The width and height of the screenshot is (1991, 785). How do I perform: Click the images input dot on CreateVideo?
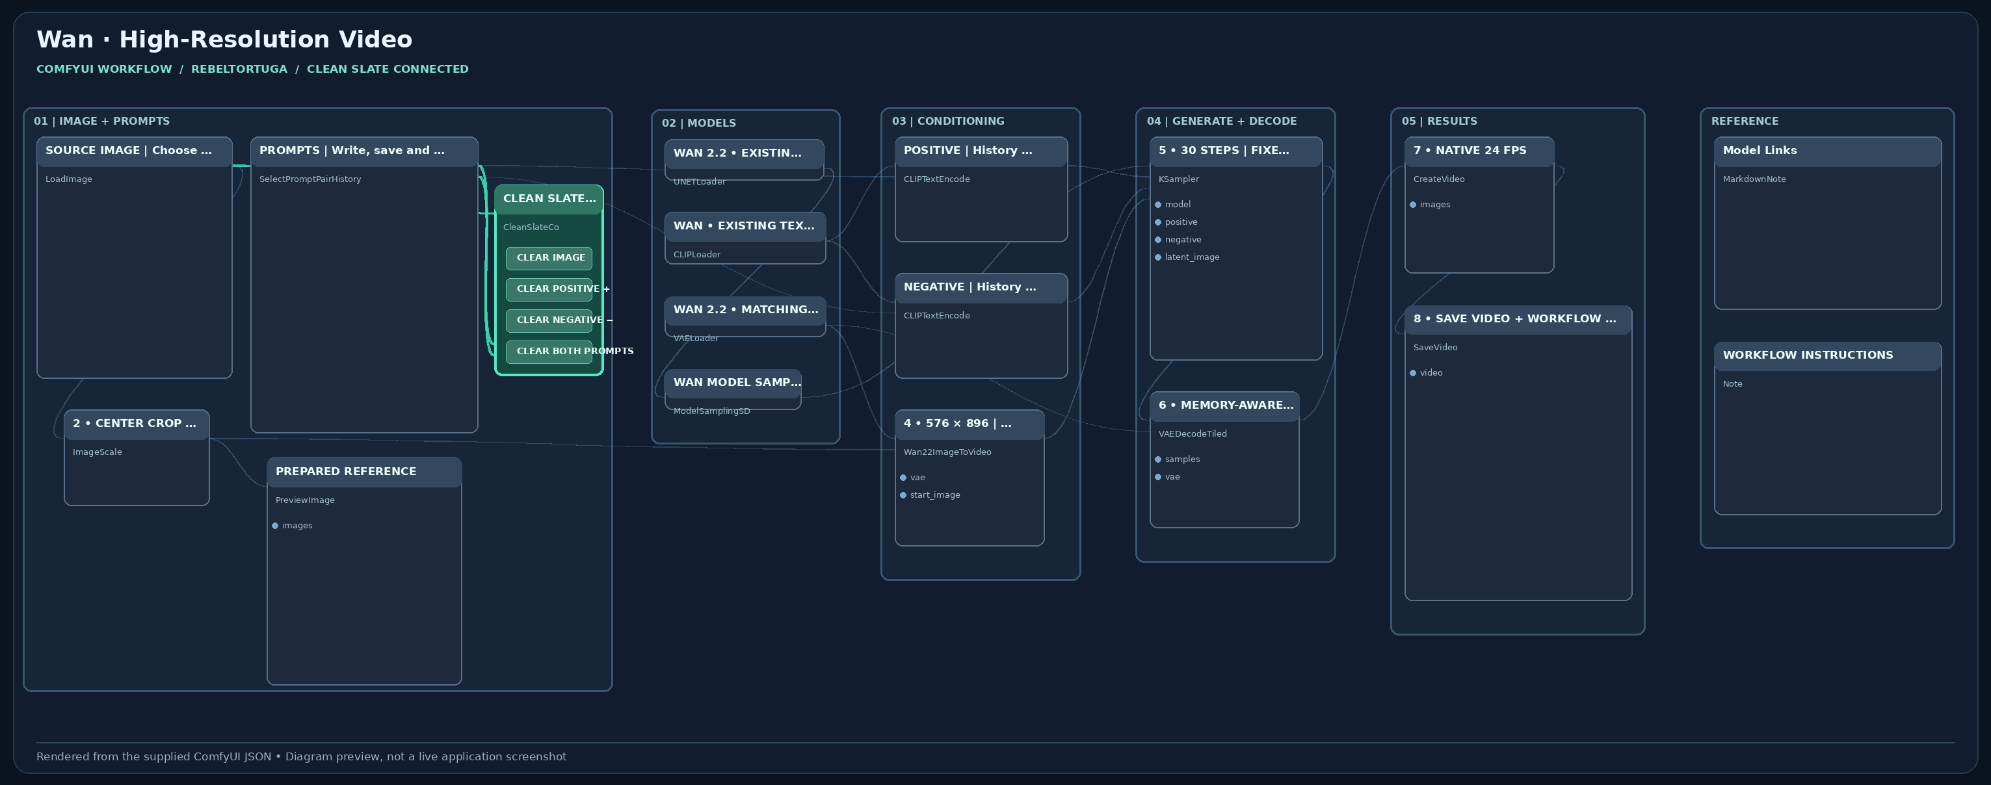point(1413,205)
